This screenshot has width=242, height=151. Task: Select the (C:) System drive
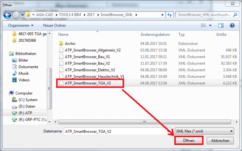click(x=27, y=100)
